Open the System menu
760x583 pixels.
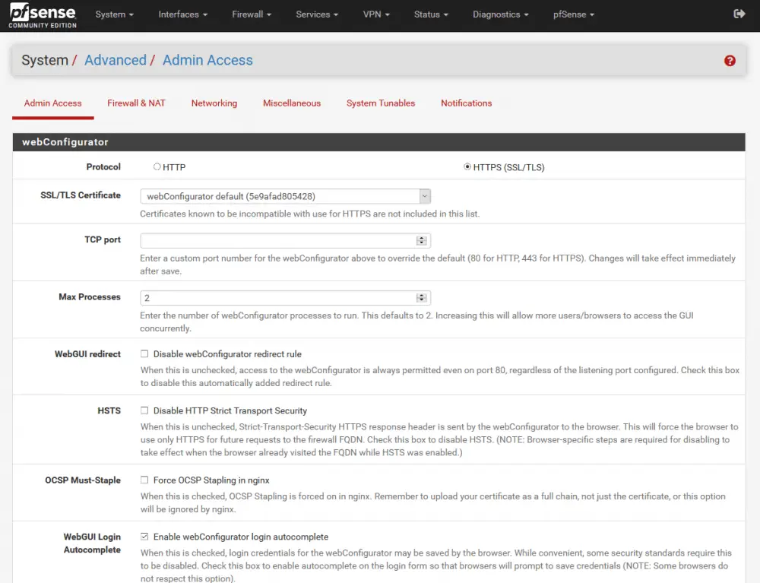[x=113, y=14]
